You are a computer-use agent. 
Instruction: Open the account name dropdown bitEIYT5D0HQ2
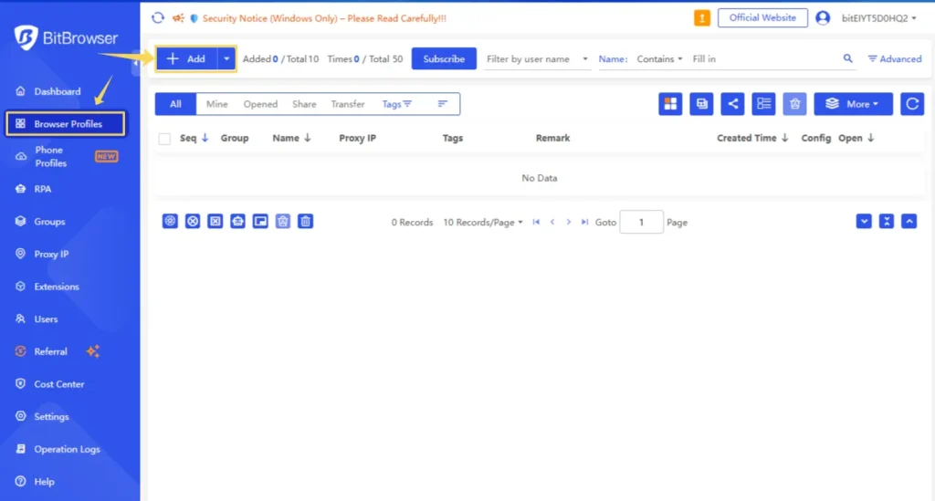pos(878,18)
